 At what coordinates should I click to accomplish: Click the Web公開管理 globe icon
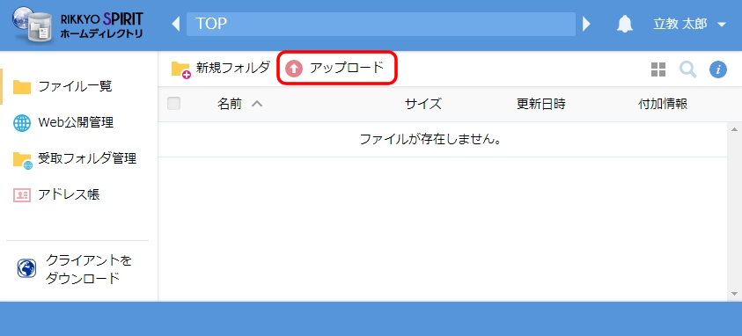(22, 123)
